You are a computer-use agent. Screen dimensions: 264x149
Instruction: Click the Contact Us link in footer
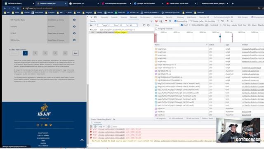pyautogui.click(x=44, y=119)
